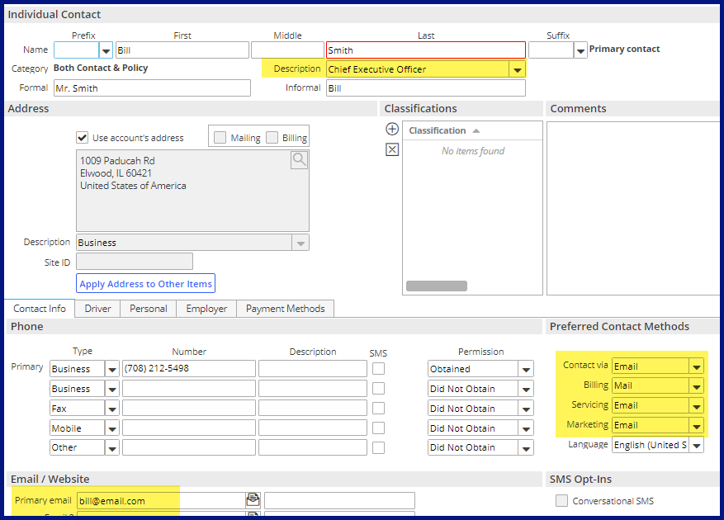
Task: Switch to the Driver tab
Action: 97,309
